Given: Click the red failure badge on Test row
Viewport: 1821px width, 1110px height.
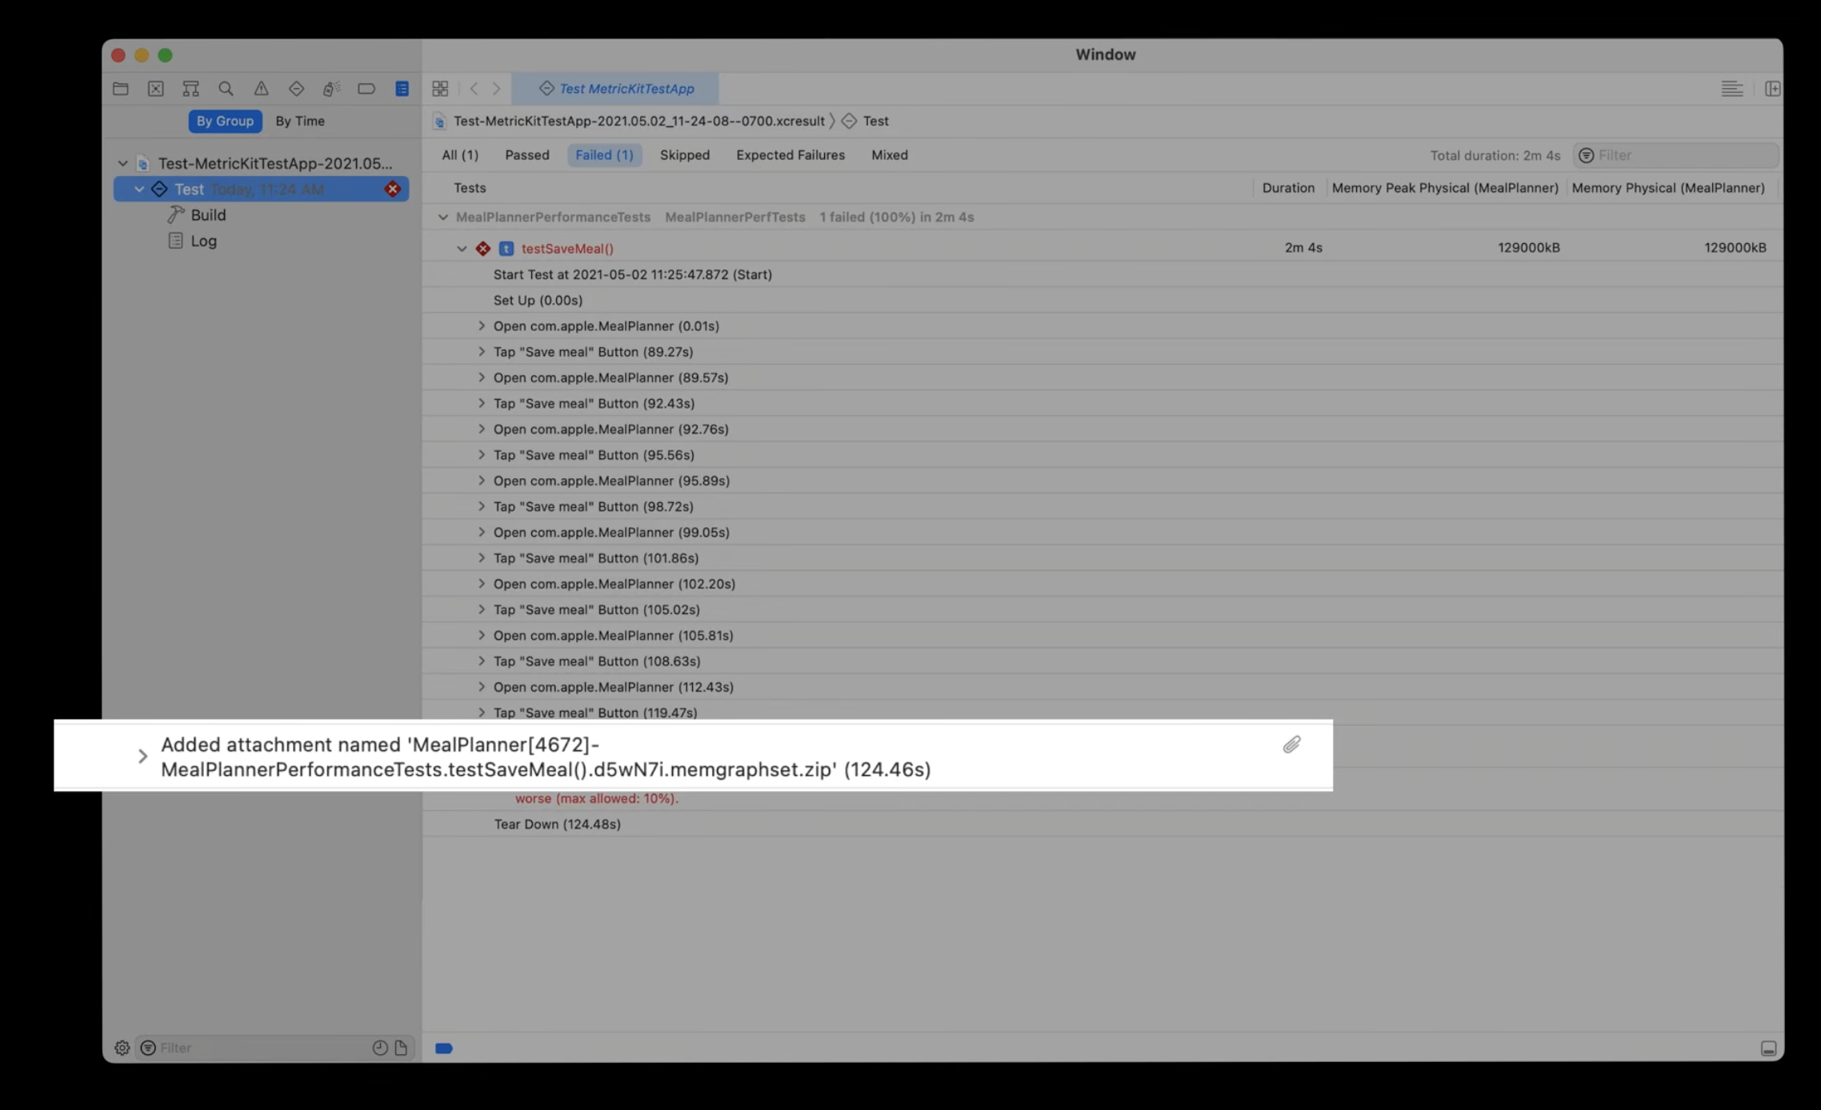Looking at the screenshot, I should (392, 189).
